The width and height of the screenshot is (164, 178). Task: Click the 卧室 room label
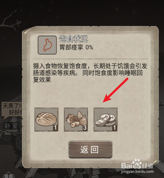pos(11,126)
